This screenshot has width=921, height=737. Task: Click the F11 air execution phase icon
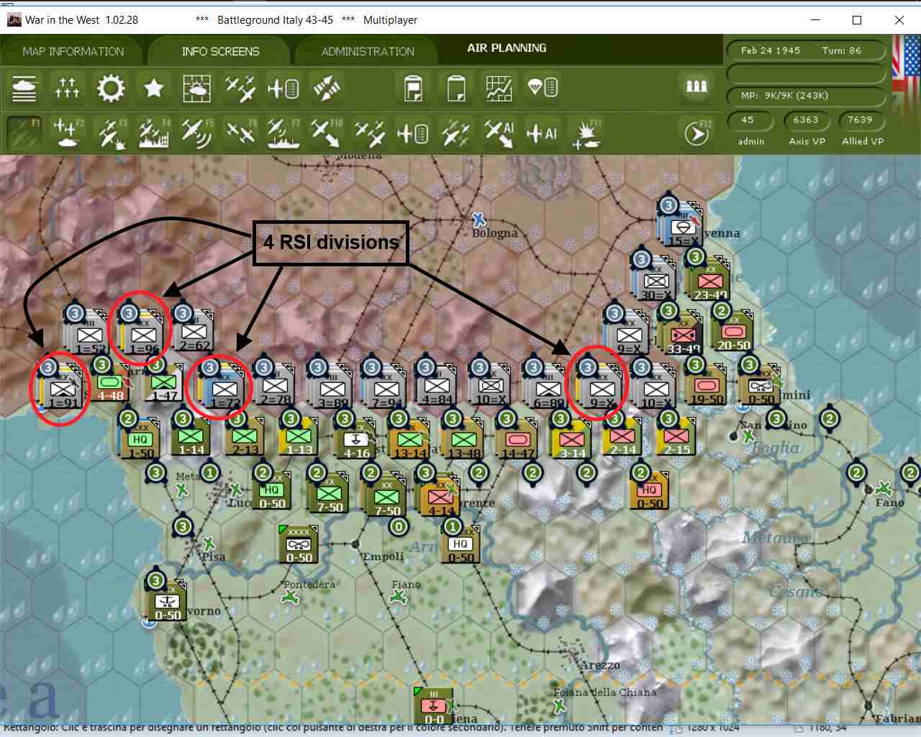point(586,135)
